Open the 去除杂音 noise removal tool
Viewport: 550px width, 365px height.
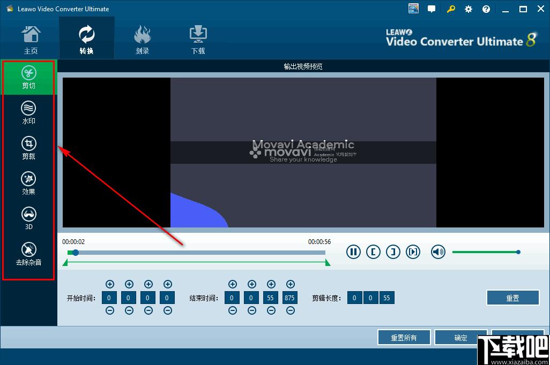point(29,254)
